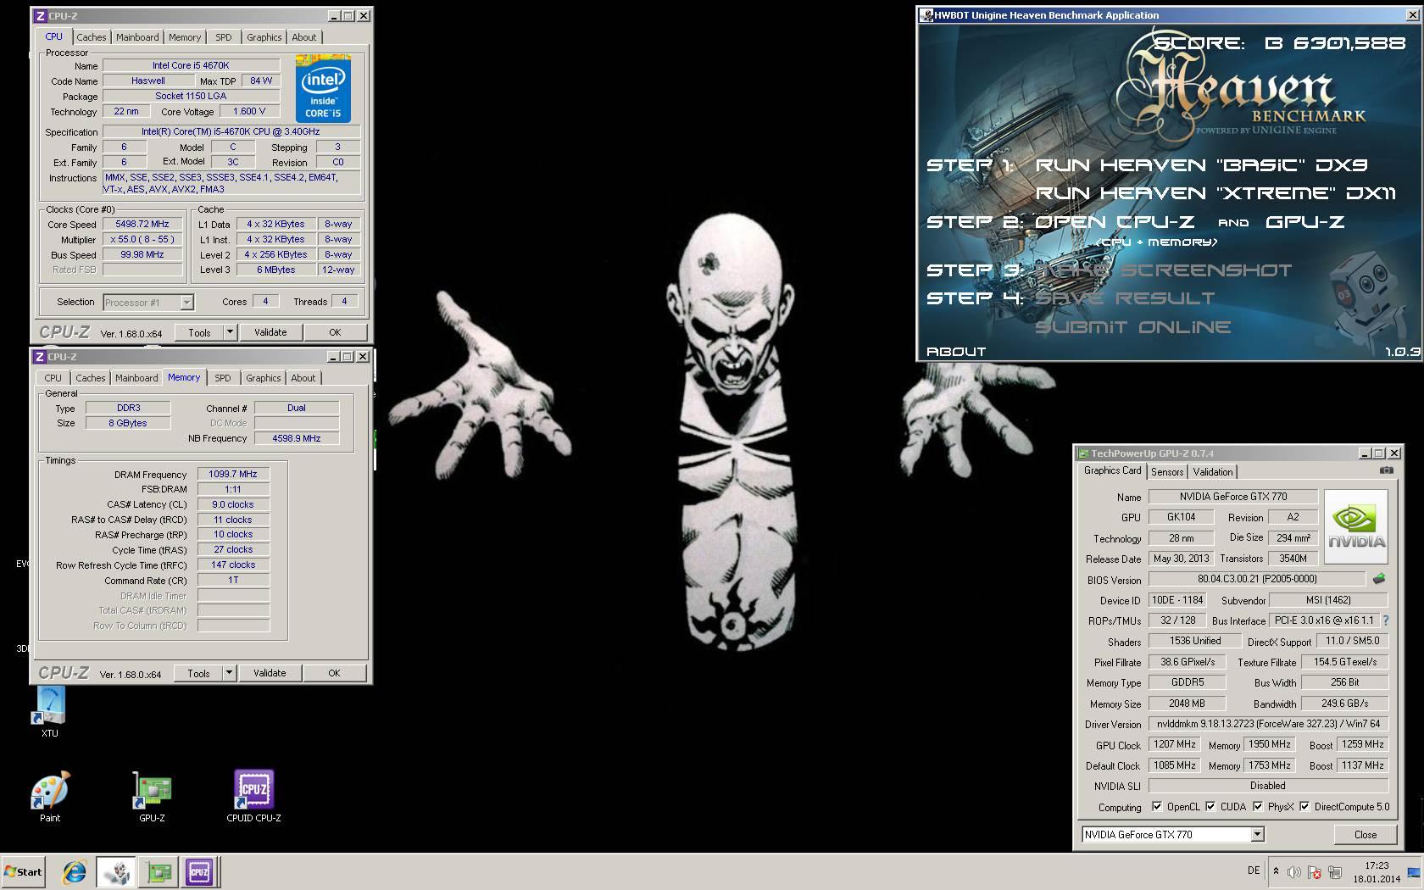This screenshot has height=890, width=1424.
Task: Click the GPU-Z taskbar button
Action: click(x=159, y=871)
